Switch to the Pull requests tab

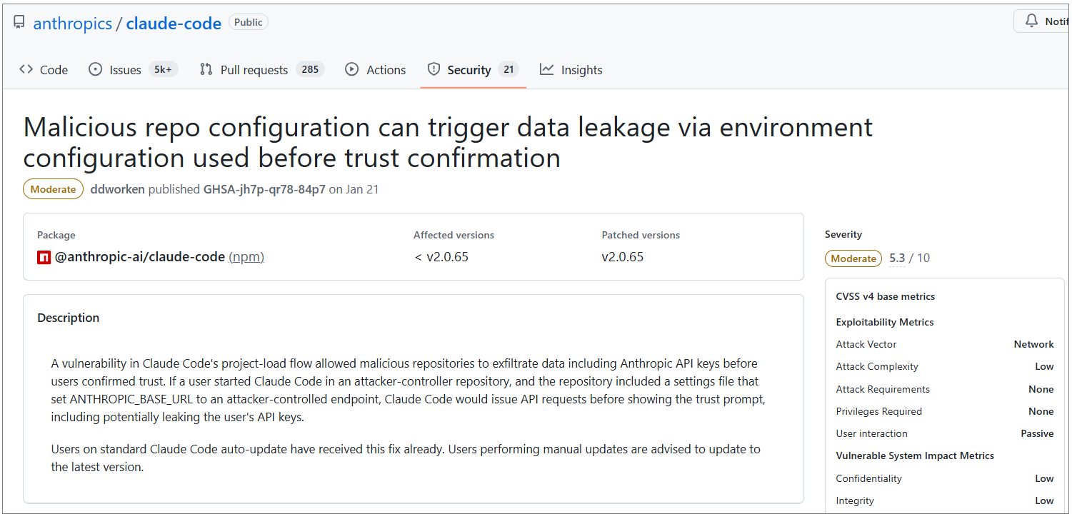pos(254,70)
